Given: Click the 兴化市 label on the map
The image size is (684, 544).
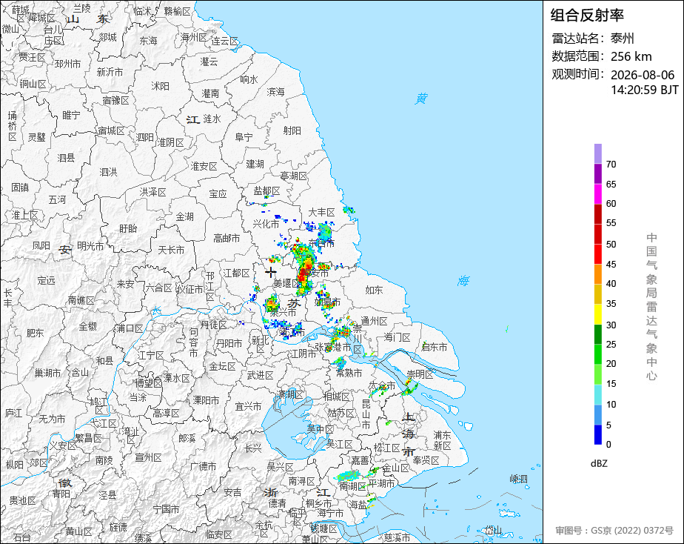Looking at the screenshot, I should point(266,224).
